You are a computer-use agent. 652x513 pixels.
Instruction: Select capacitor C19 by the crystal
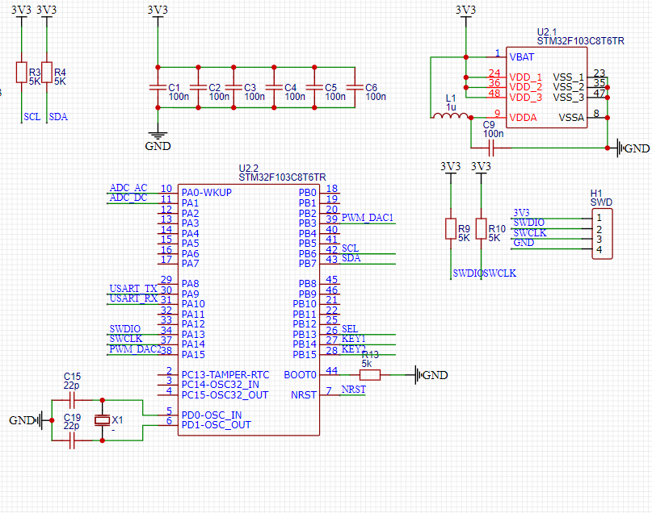[x=72, y=440]
